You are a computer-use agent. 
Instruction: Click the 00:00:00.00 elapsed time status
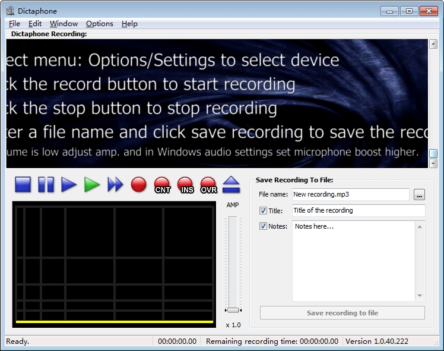(177, 341)
